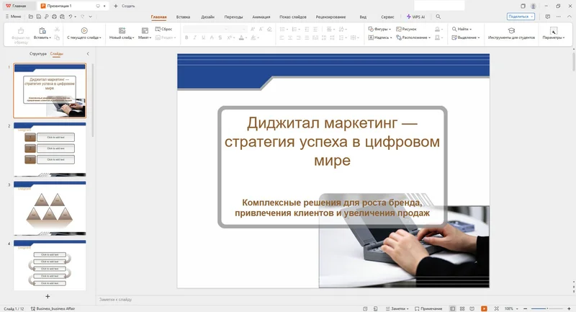
Task: Open the Показ слайдов tab
Action: tap(293, 17)
